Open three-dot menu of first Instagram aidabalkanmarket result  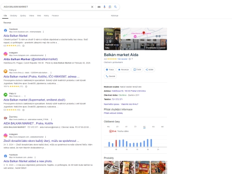coord(45,55)
